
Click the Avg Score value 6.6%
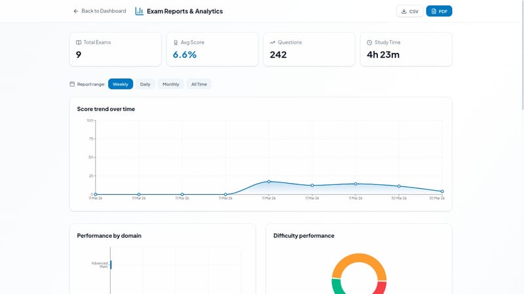[x=185, y=55]
